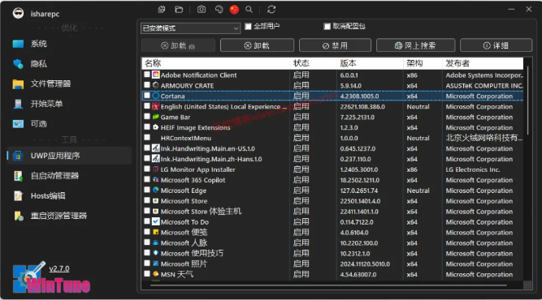Viewport: 542px width, 300px height.
Task: Check the Adobe Notification Client checkbox
Action: pyautogui.click(x=147, y=75)
